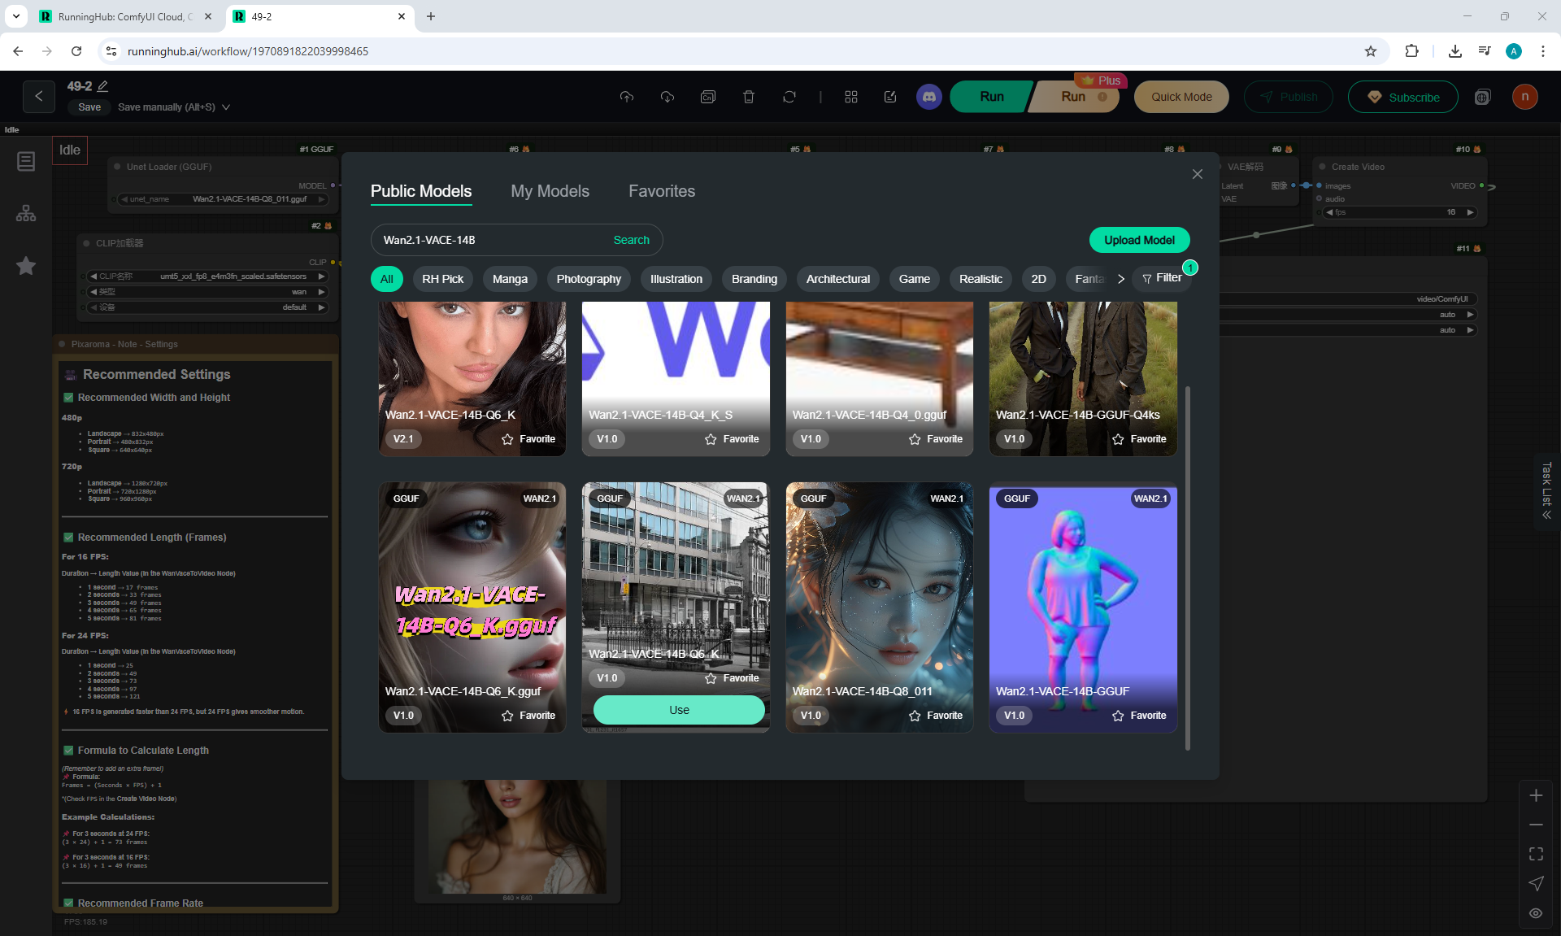Screen dimensions: 1561x936
Task: Favorite the Wan2.1-VACE-14B-Q8_011 model
Action: [936, 716]
